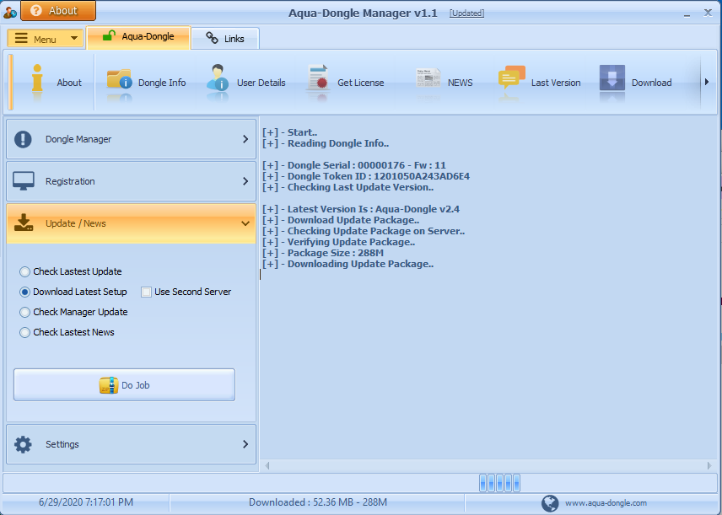Screen dimensions: 722x515
Task: Click the Registration monitor icon
Action: tap(24, 181)
